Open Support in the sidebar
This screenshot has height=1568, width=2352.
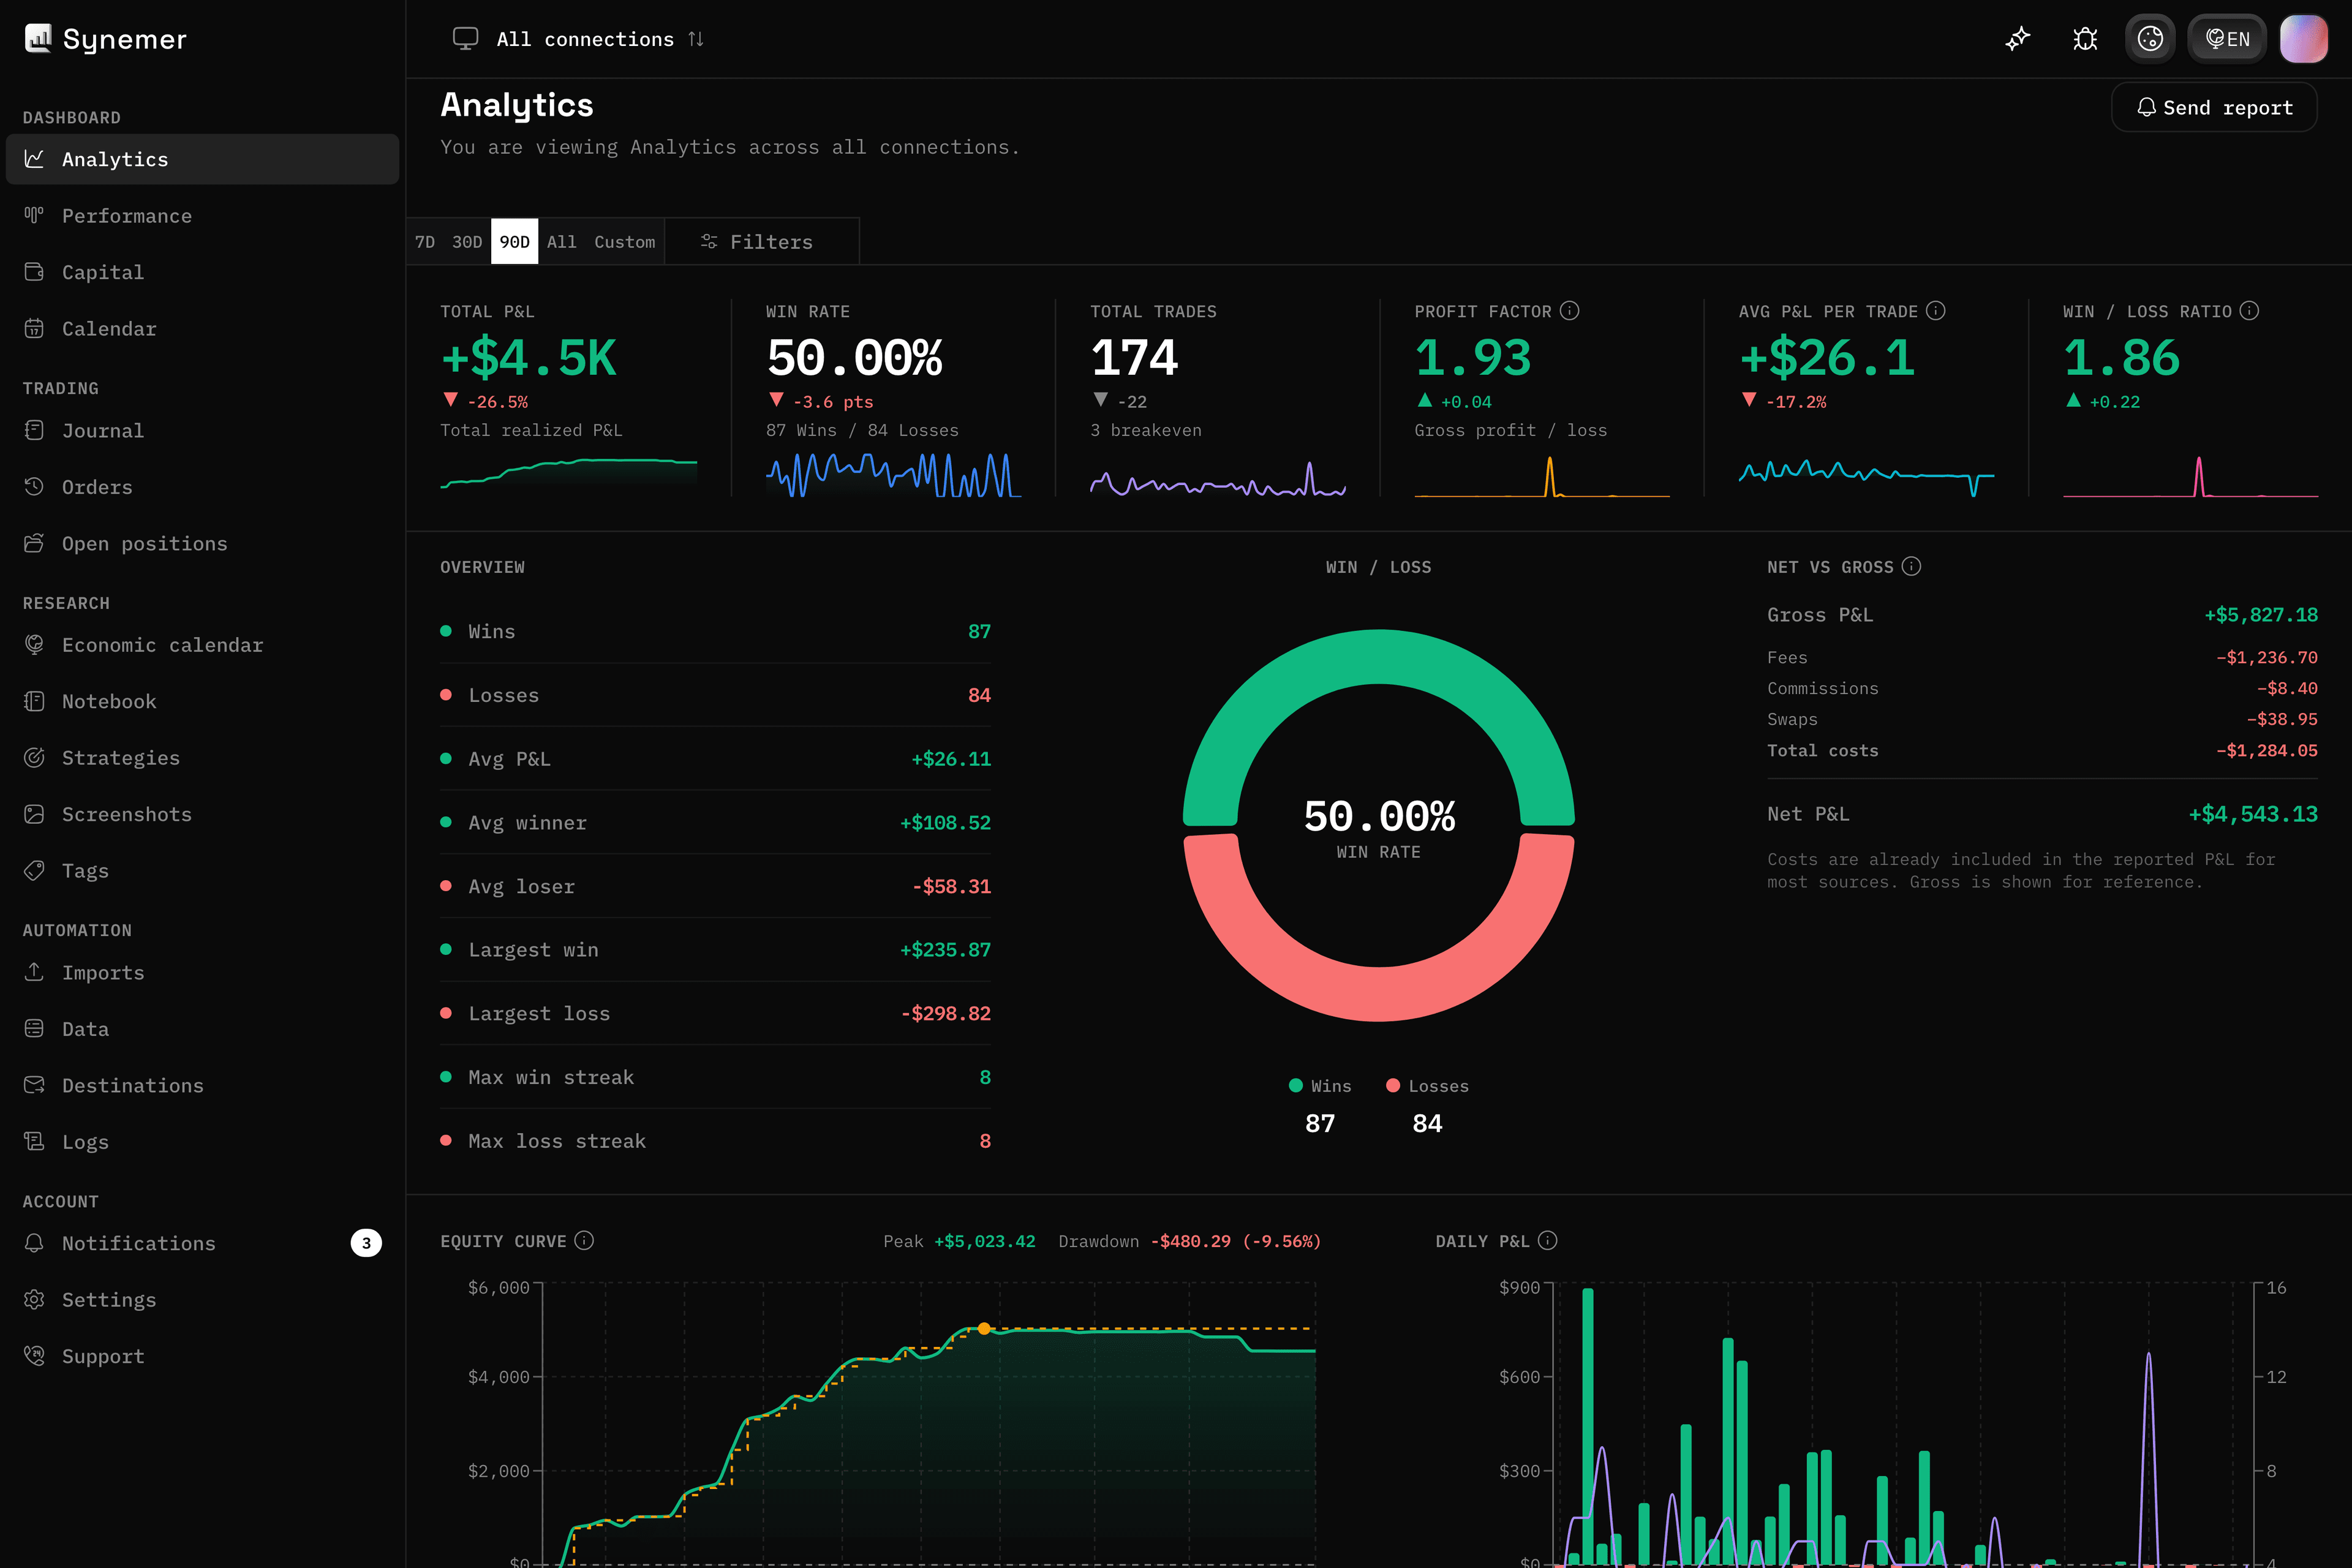(202, 1356)
